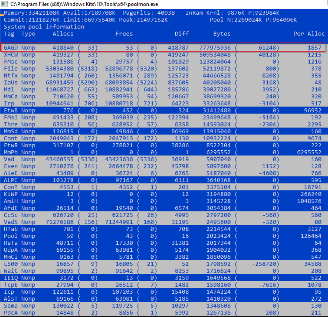Select the ALPC tag entry
The width and height of the screenshot is (328, 317).
[x=11, y=180]
